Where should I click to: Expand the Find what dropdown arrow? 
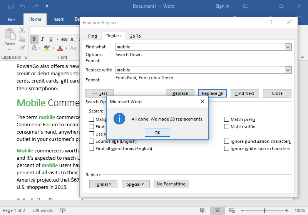click(x=288, y=47)
